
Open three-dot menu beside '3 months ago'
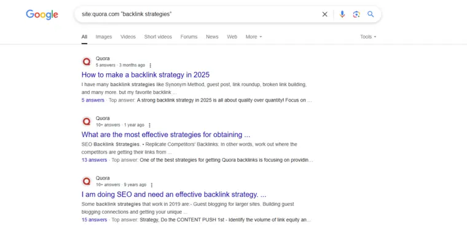(150, 65)
